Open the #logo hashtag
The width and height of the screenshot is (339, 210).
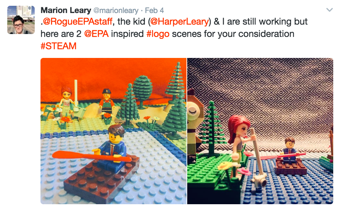pyautogui.click(x=158, y=34)
